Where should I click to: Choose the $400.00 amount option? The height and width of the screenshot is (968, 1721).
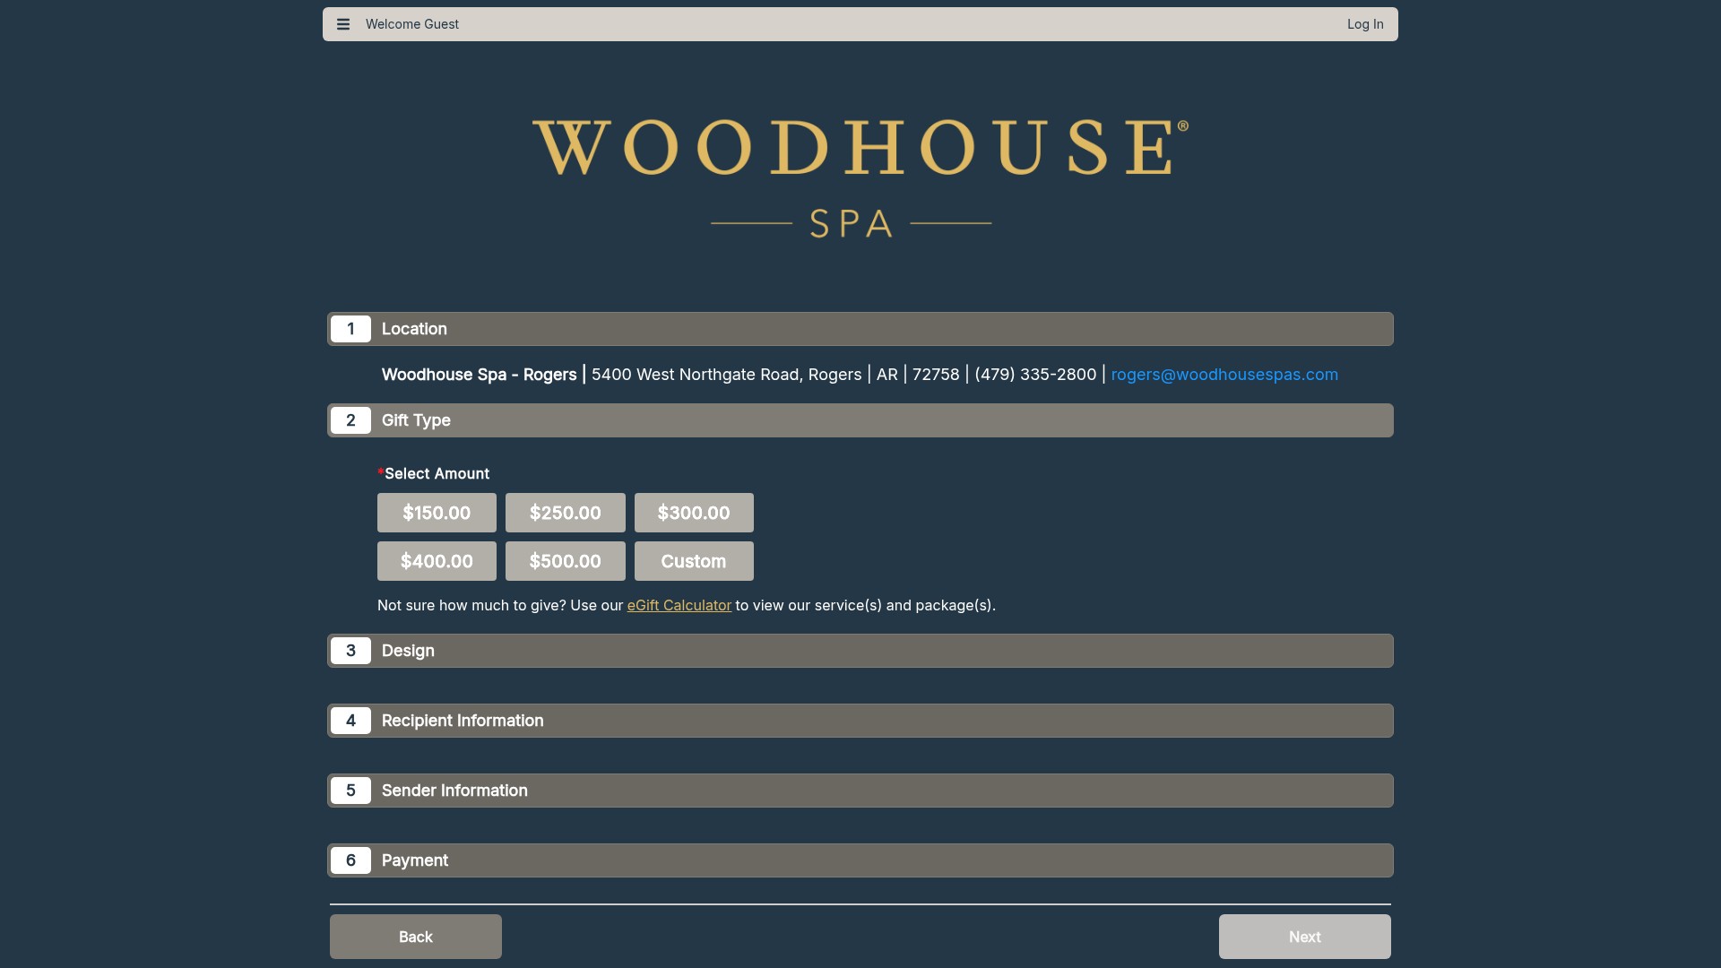(437, 561)
